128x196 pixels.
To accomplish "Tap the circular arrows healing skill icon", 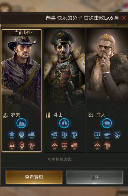I will click(64, 134).
